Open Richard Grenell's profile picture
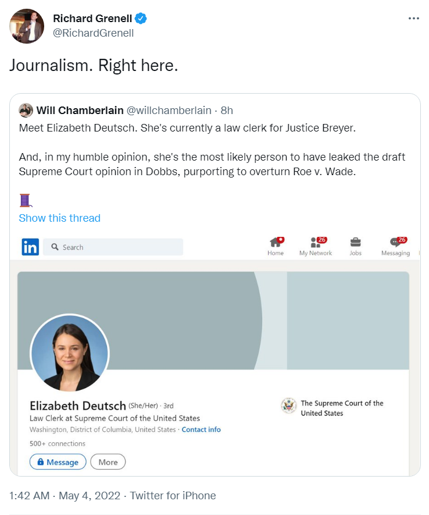This screenshot has width=429, height=515. click(27, 26)
